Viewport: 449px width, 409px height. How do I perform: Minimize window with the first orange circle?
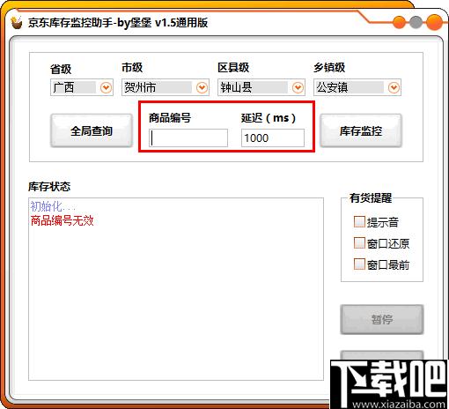pos(399,23)
